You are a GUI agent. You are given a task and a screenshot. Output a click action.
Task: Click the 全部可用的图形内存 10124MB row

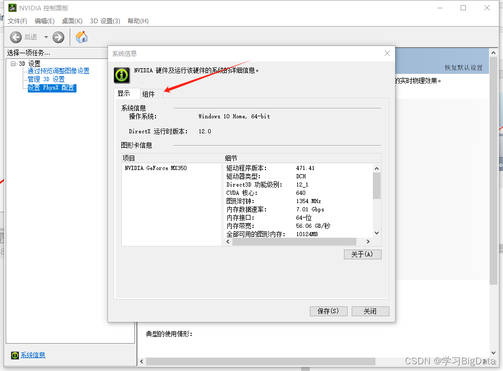(x=298, y=234)
